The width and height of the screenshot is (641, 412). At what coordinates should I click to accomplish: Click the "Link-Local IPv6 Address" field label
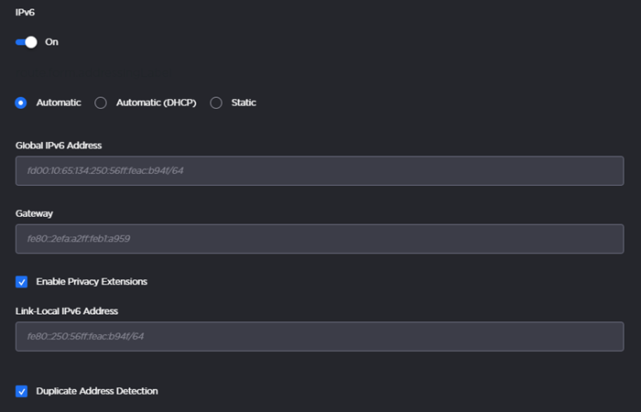coord(67,310)
